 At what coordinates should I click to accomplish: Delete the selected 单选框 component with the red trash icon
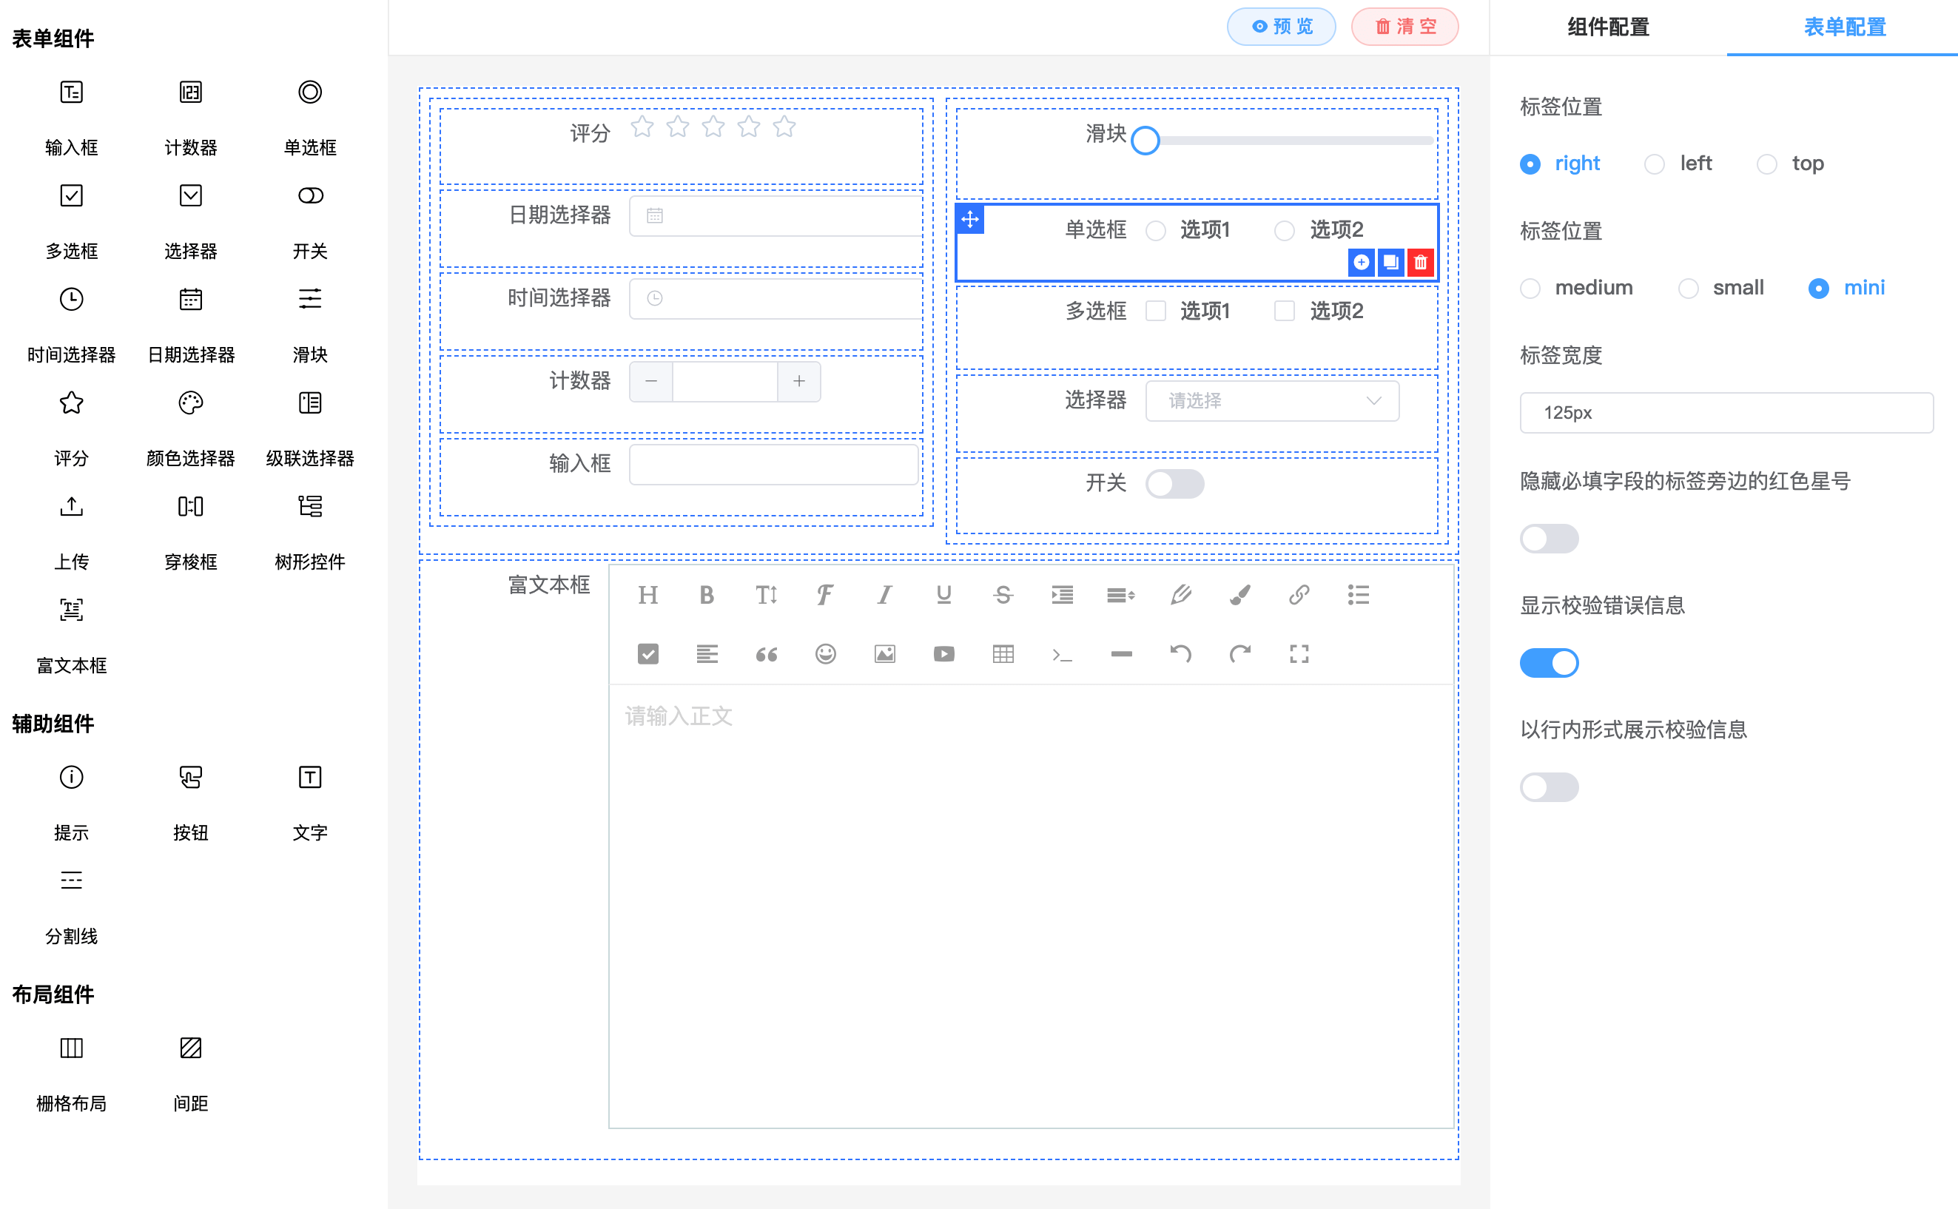(1420, 262)
